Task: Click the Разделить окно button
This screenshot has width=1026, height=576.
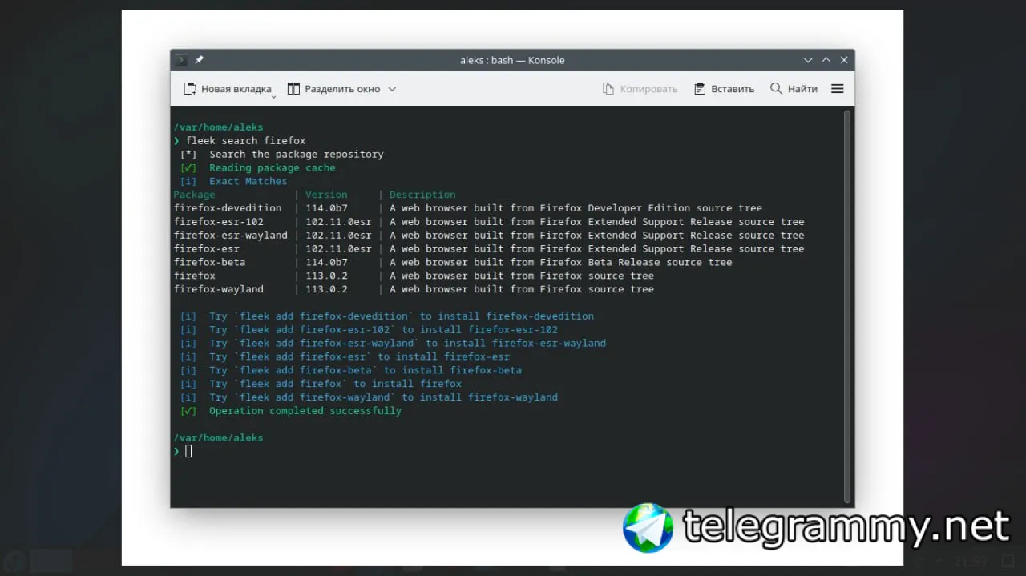Action: (333, 89)
